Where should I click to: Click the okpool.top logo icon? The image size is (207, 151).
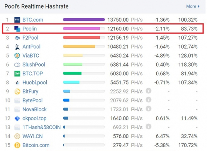click(17, 119)
